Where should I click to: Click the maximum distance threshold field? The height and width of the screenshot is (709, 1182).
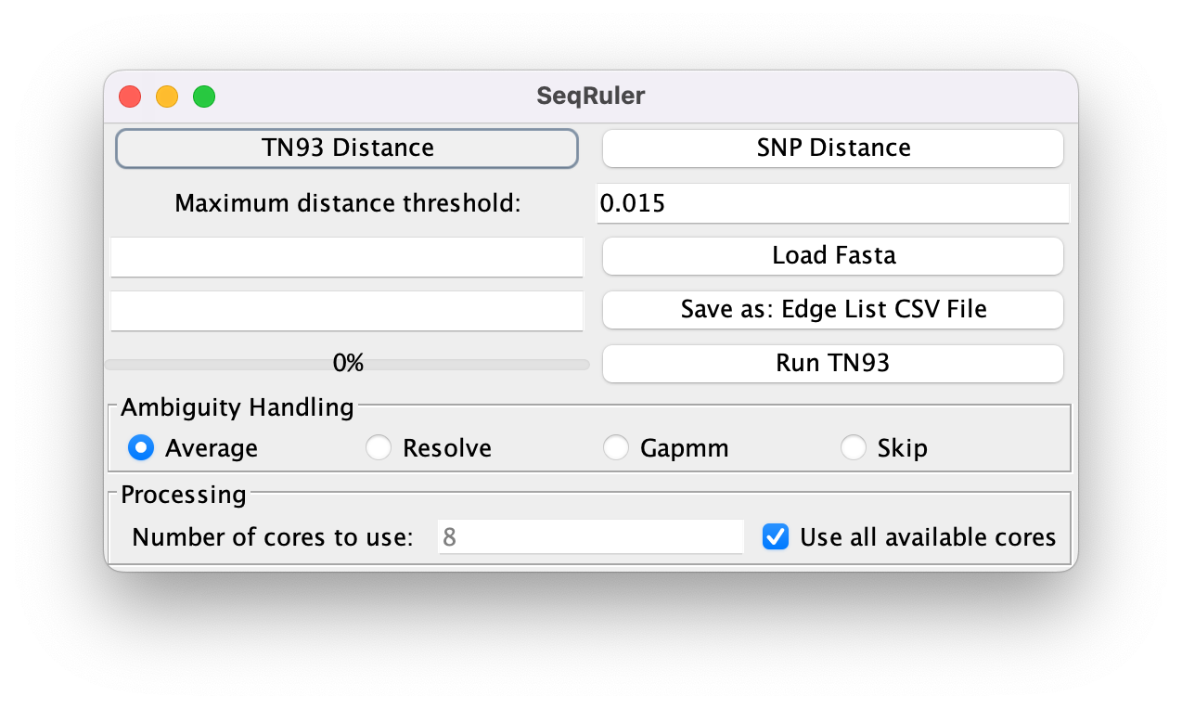pos(832,203)
